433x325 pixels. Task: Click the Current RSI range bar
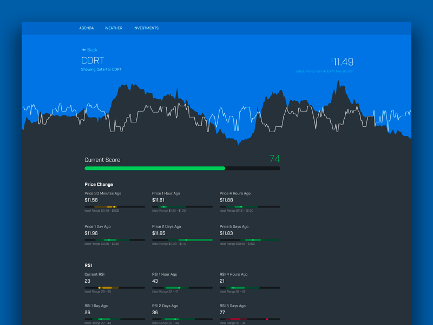coord(115,288)
